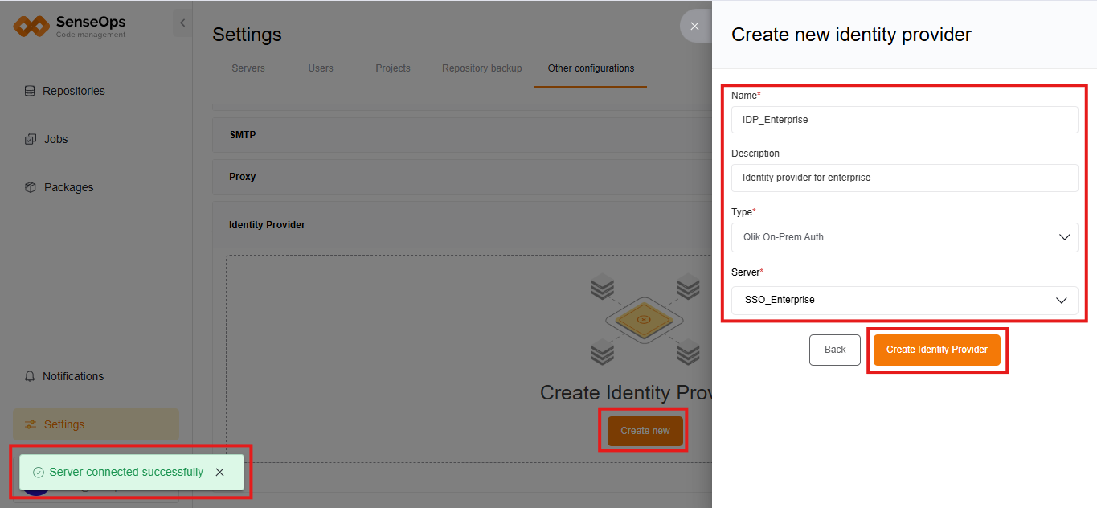Click the Name input containing IDP_Enterprise

click(x=904, y=119)
